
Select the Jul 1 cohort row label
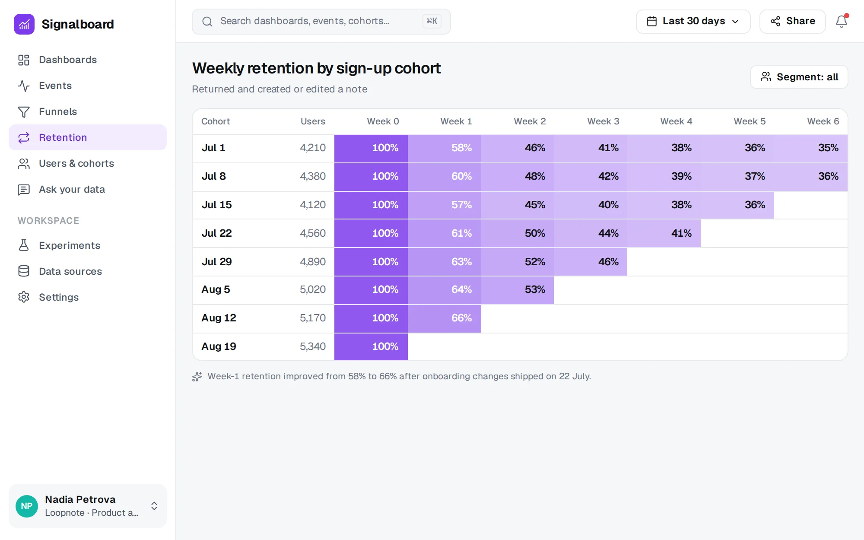pyautogui.click(x=213, y=148)
